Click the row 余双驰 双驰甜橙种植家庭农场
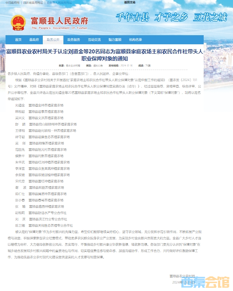 (42, 175)
